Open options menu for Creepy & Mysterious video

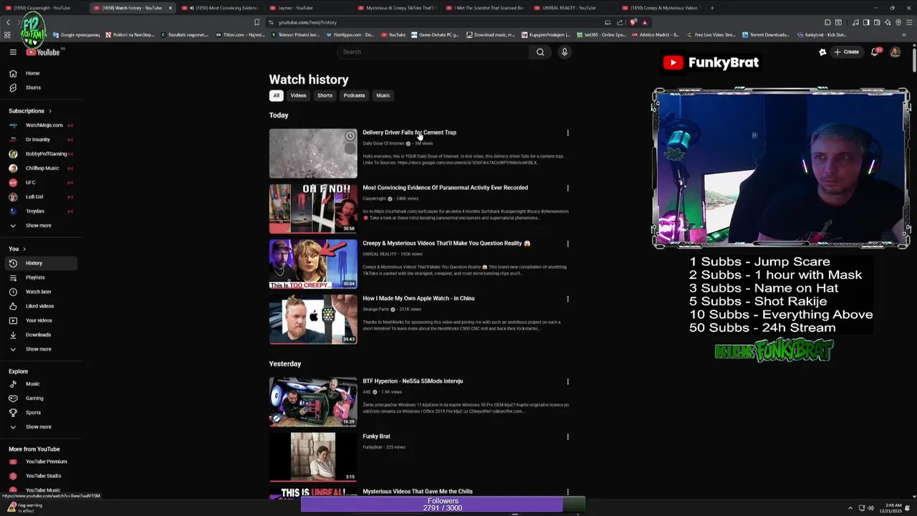point(567,244)
